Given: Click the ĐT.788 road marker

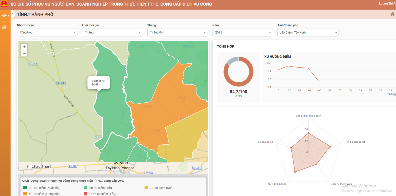Looking at the screenshot, I should 34,64.
